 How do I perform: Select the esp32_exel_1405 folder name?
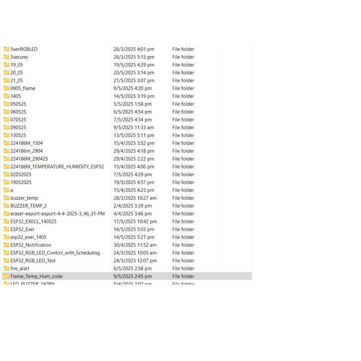tap(28, 237)
